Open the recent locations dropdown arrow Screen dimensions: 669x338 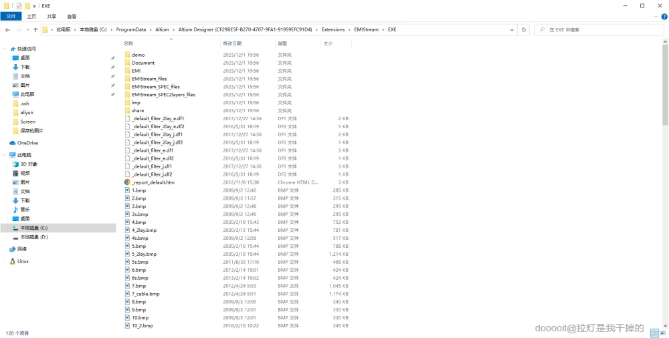(28, 30)
